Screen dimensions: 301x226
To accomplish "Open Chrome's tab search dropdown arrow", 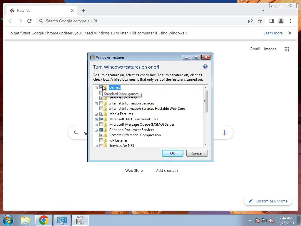I will [x=262, y=11].
